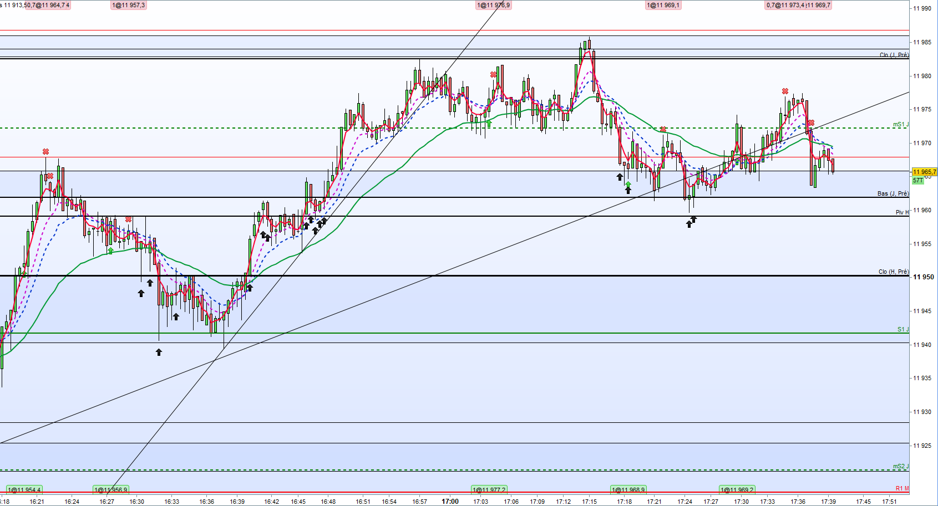This screenshot has width=938, height=506.
Task: Click the 17:51 time label
Action: point(889,502)
